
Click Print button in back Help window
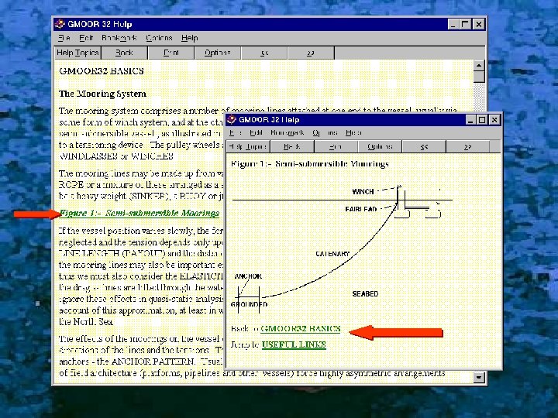[170, 53]
